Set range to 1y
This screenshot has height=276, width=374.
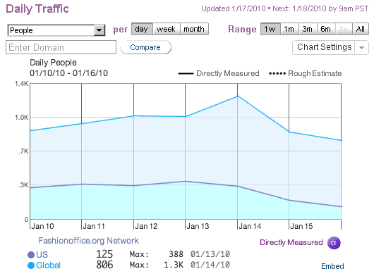click(x=344, y=29)
